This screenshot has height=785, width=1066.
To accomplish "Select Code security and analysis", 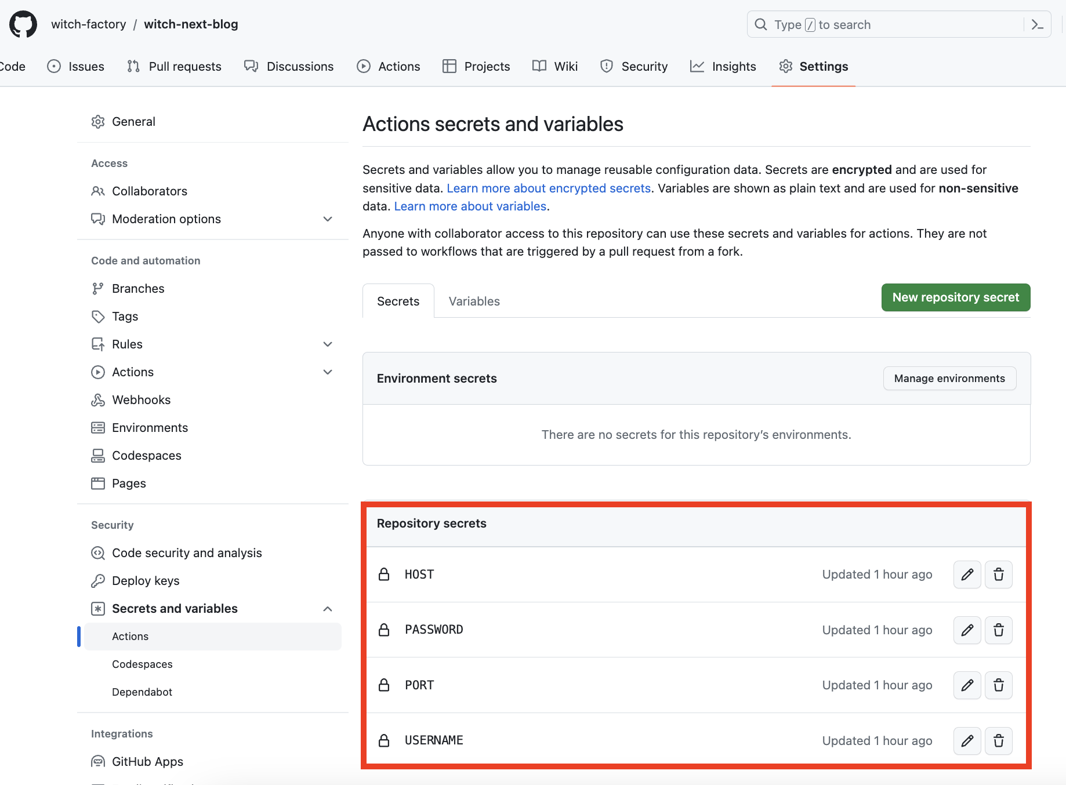I will pyautogui.click(x=186, y=553).
